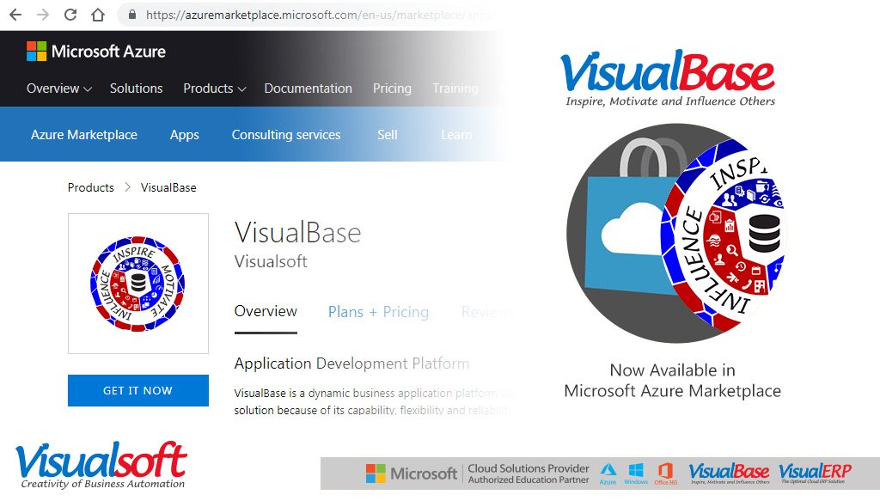Click the Windows icon in footer banner

636,474
